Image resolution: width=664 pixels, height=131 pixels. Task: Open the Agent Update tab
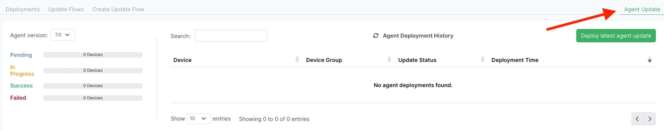pyautogui.click(x=642, y=9)
